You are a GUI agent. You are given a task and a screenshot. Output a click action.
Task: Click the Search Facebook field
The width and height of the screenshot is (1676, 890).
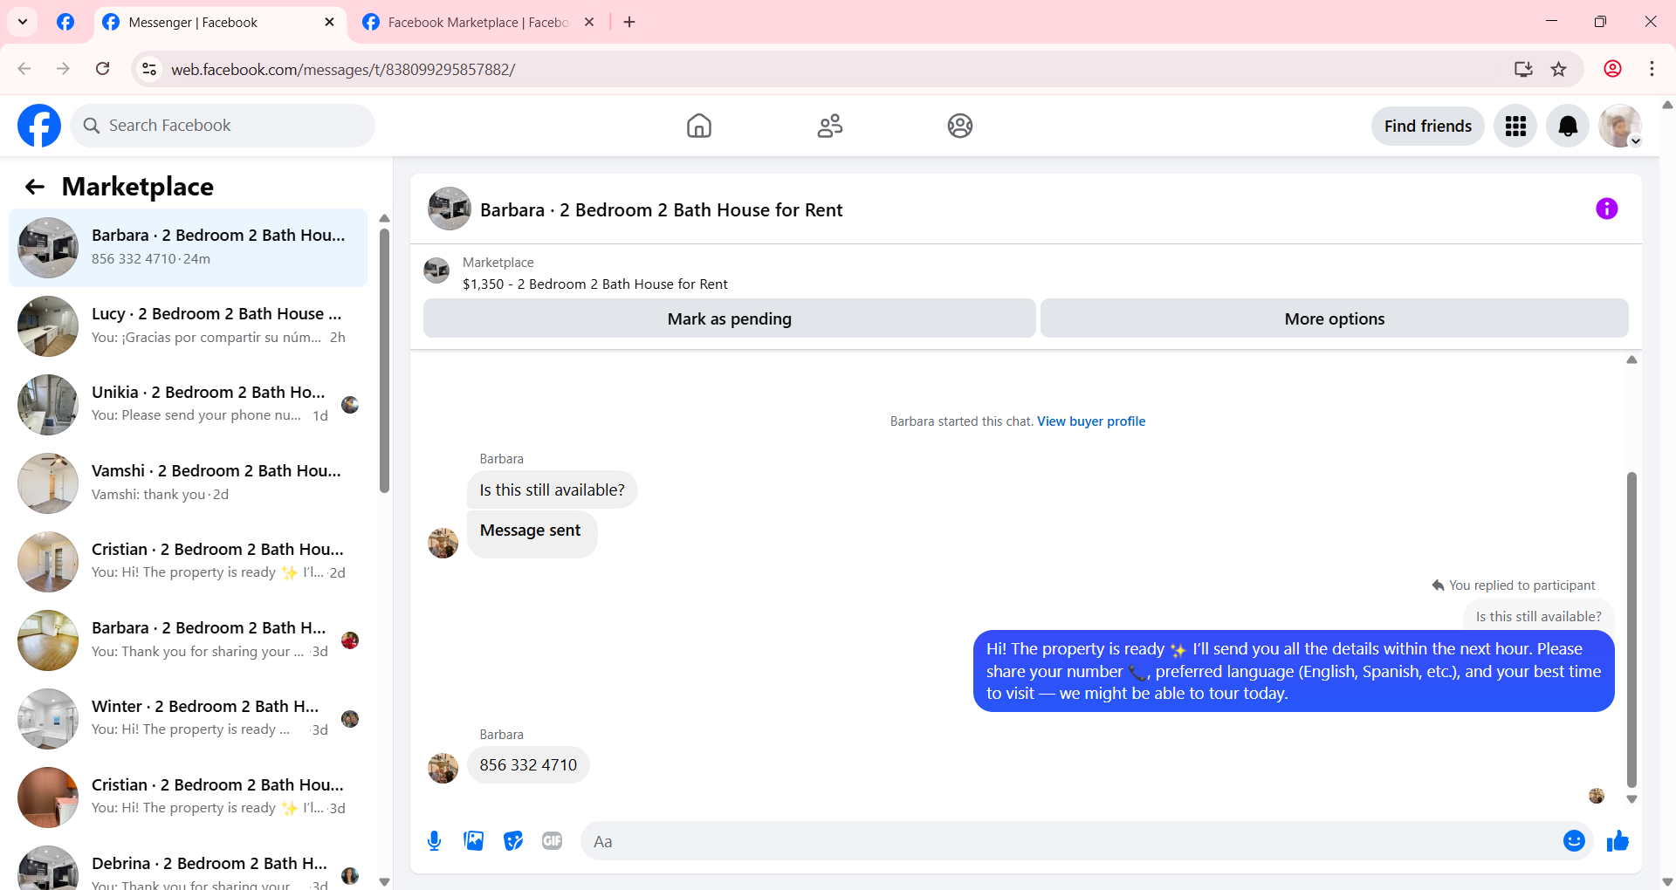(x=223, y=126)
